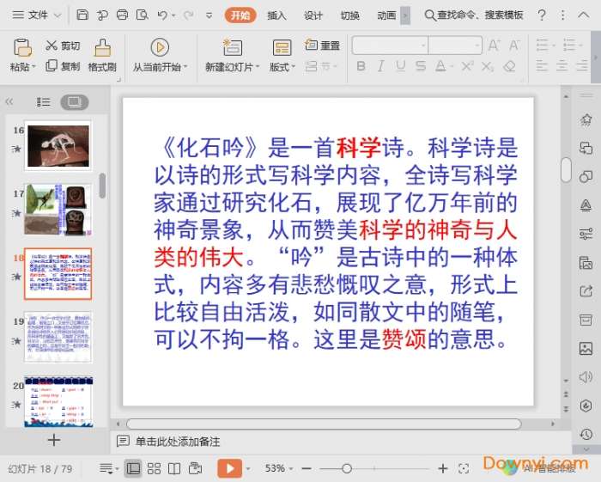This screenshot has width=601, height=482.
Task: Click the Print icon in quick access toolbar
Action: [122, 15]
